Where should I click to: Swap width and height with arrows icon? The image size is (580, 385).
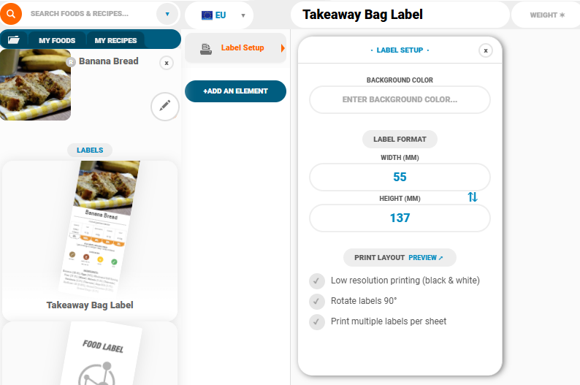coord(473,197)
